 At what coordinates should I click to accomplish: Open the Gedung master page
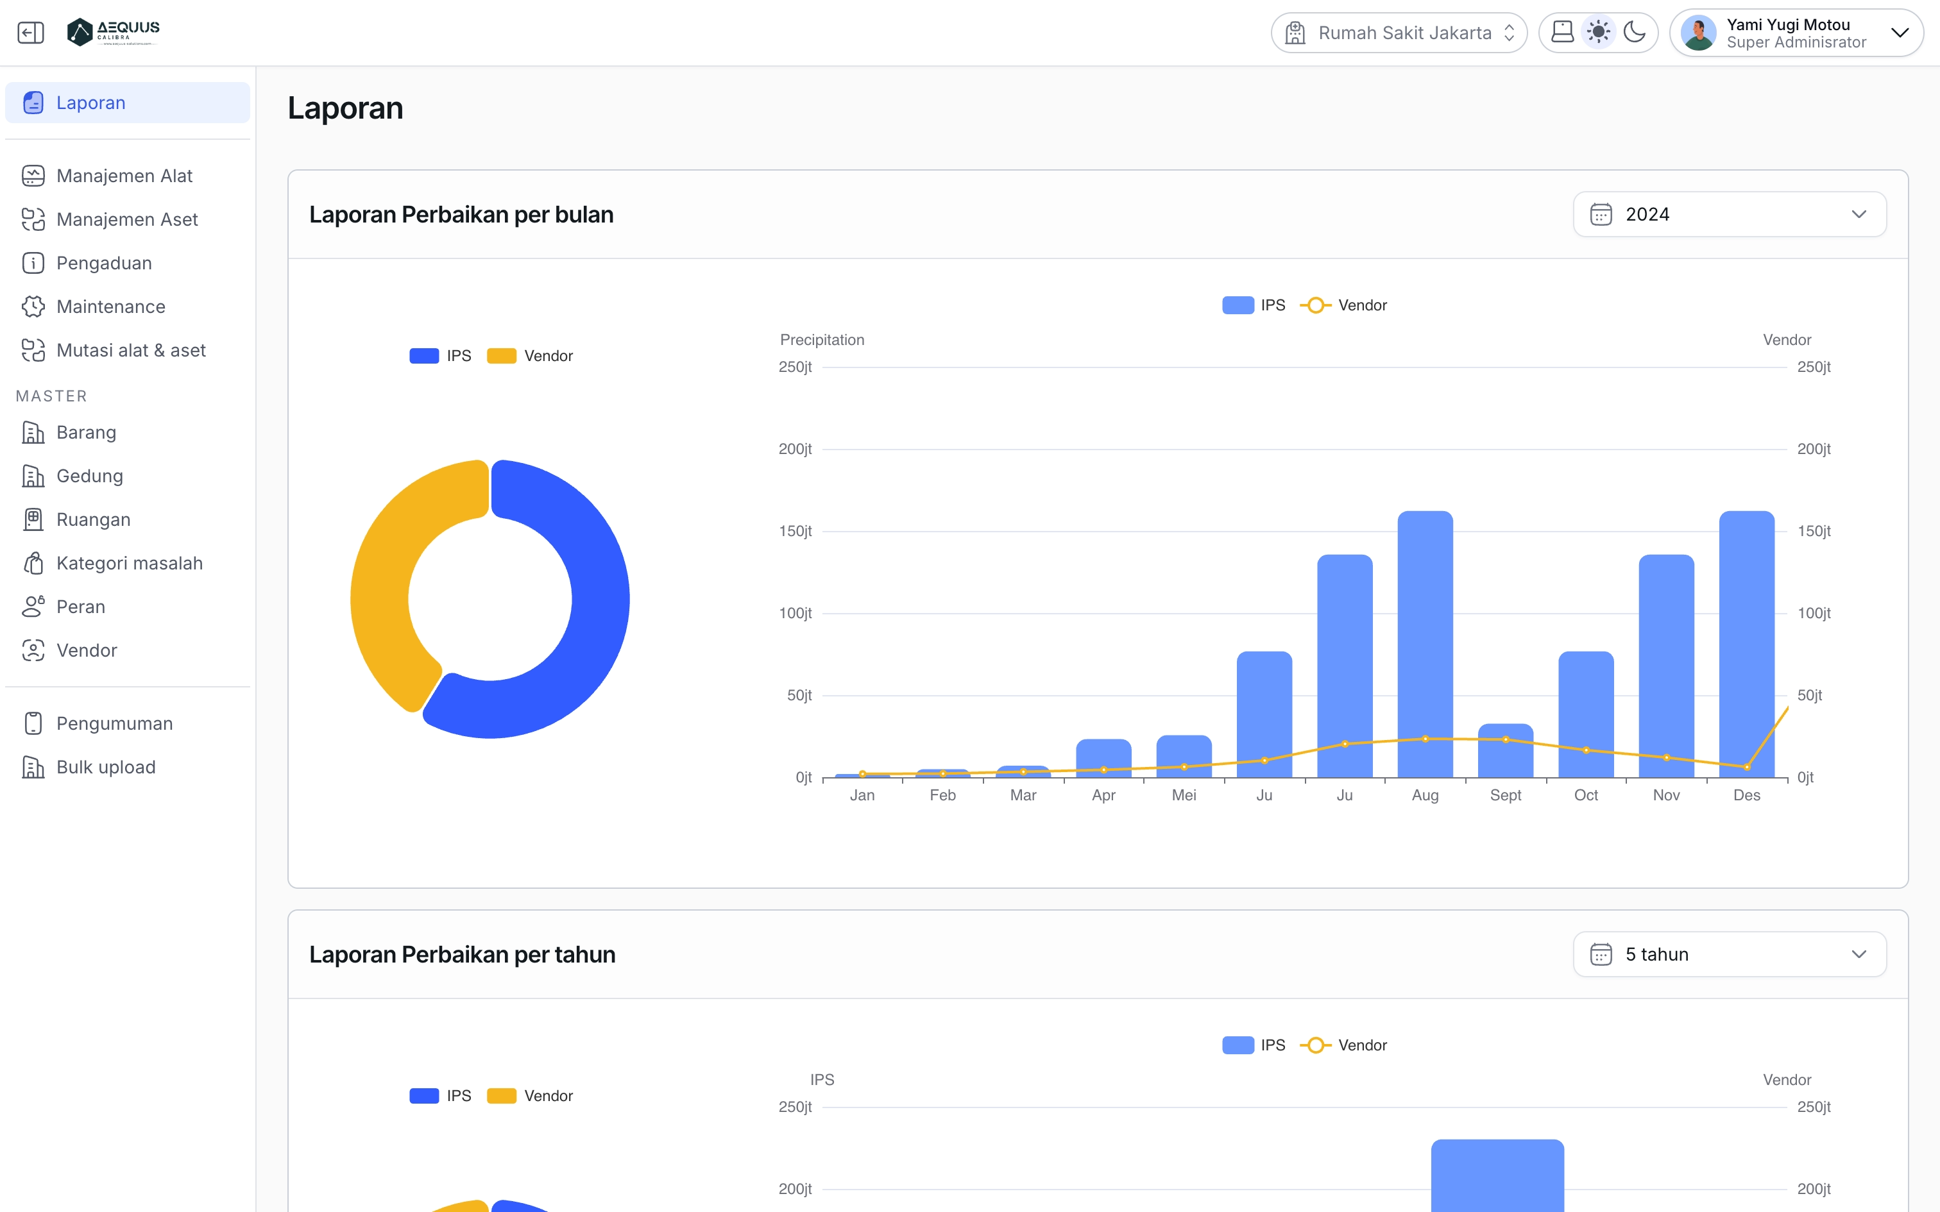click(128, 476)
